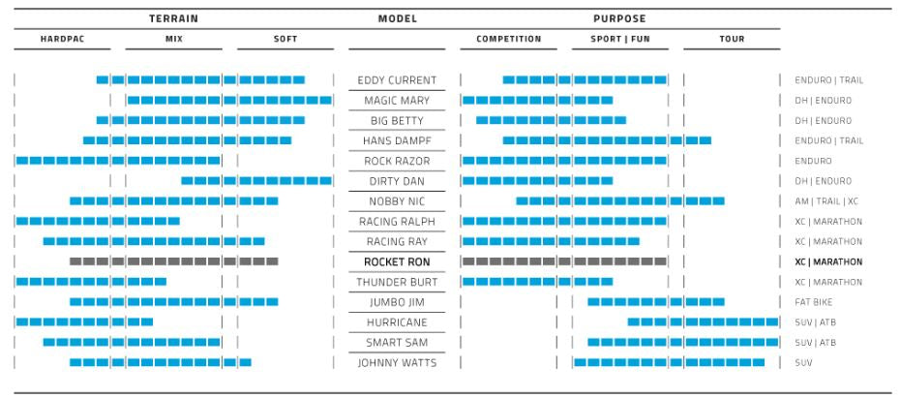901x398 pixels.
Task: Select the SOFT column heading
Action: tap(285, 40)
